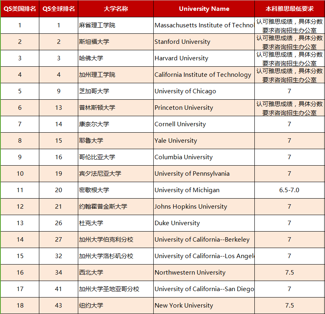Click the University of California--Berkeley cell
The height and width of the screenshot is (314, 325).
coord(204,240)
